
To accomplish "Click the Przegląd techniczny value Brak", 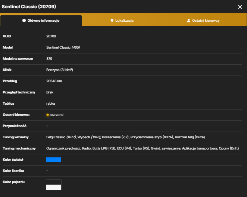I will coord(50,92).
